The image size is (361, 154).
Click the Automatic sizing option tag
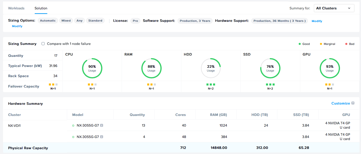48,21
